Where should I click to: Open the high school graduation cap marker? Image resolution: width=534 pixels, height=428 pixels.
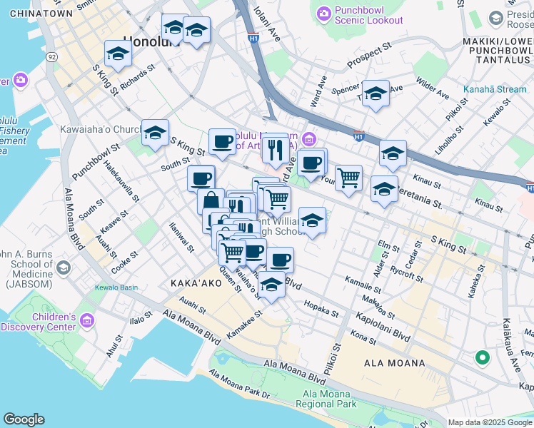point(312,221)
